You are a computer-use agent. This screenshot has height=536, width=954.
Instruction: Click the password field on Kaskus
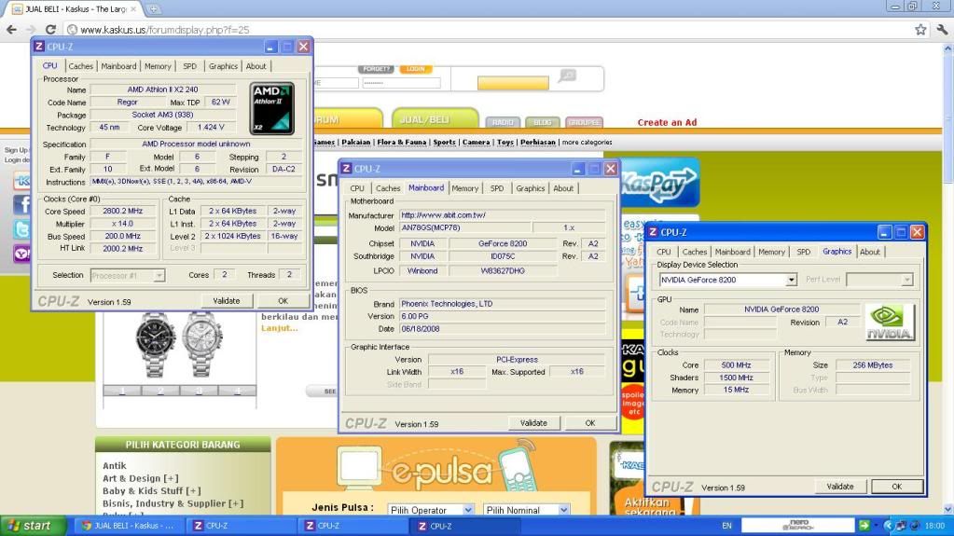click(x=401, y=83)
